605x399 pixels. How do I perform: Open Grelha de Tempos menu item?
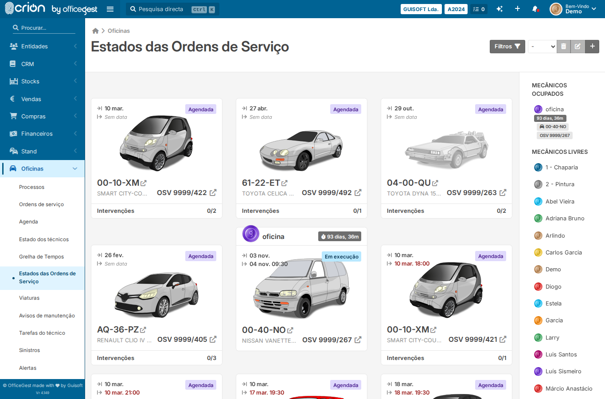click(x=41, y=257)
